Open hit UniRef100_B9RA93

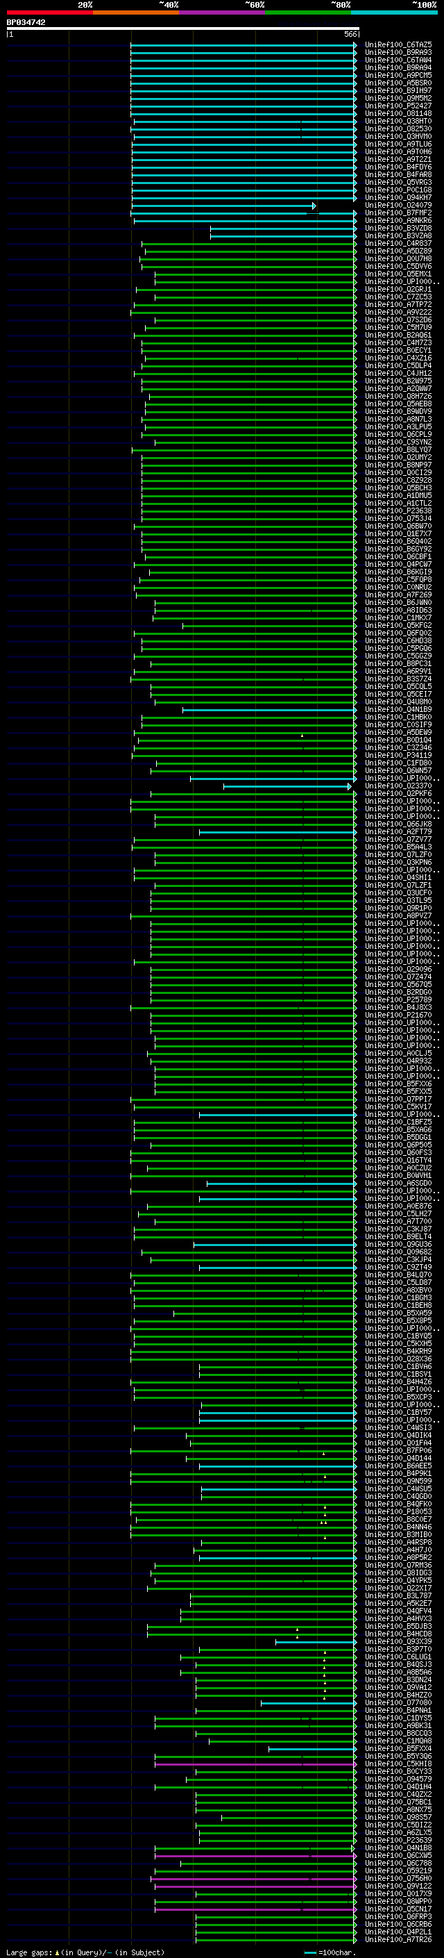(x=398, y=53)
